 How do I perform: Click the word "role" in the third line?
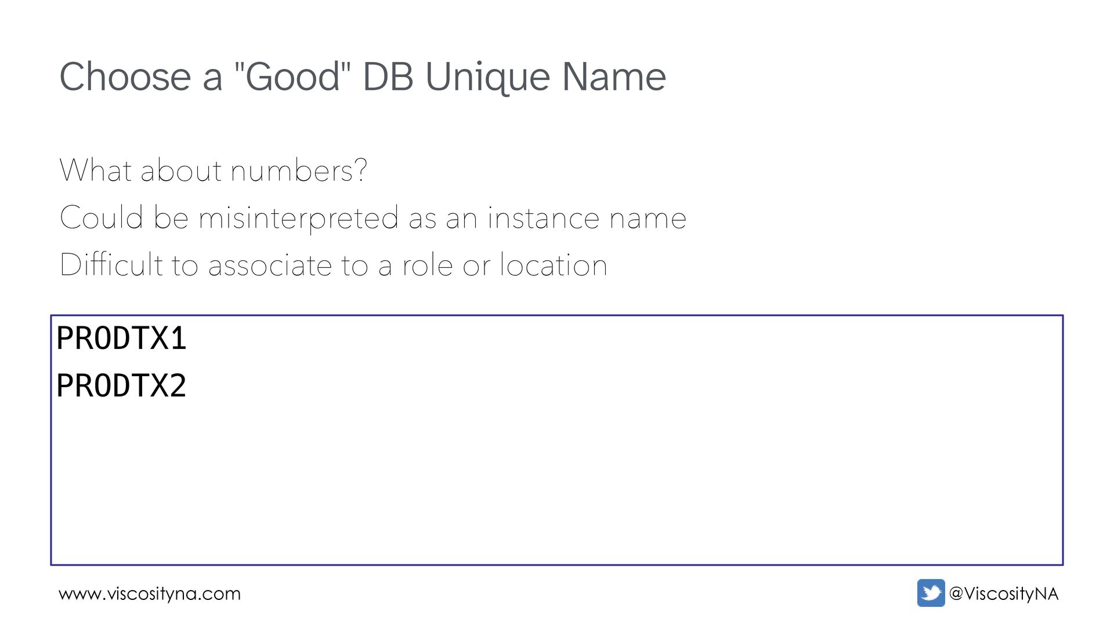(x=428, y=265)
